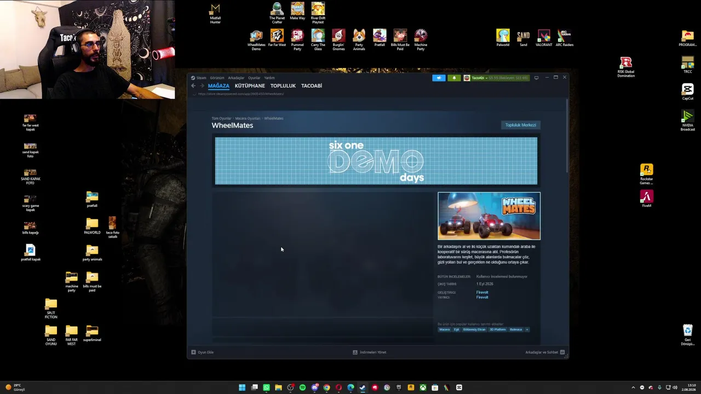The width and height of the screenshot is (701, 394).
Task: Open Steam notifications bell
Action: (x=454, y=78)
